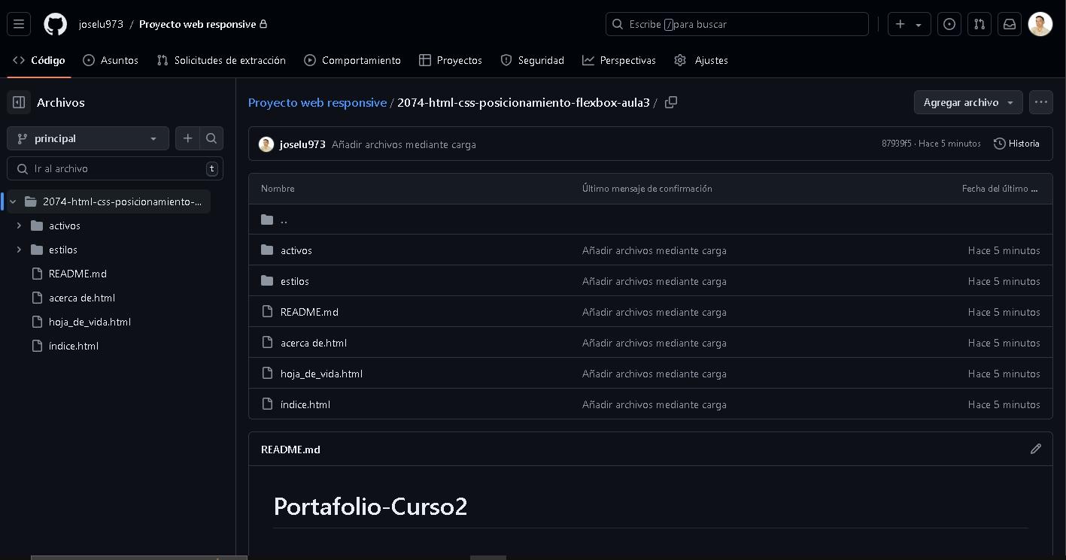Viewport: 1066px width, 560px height.
Task: Click acerca de.html file icon in table
Action: tap(267, 342)
